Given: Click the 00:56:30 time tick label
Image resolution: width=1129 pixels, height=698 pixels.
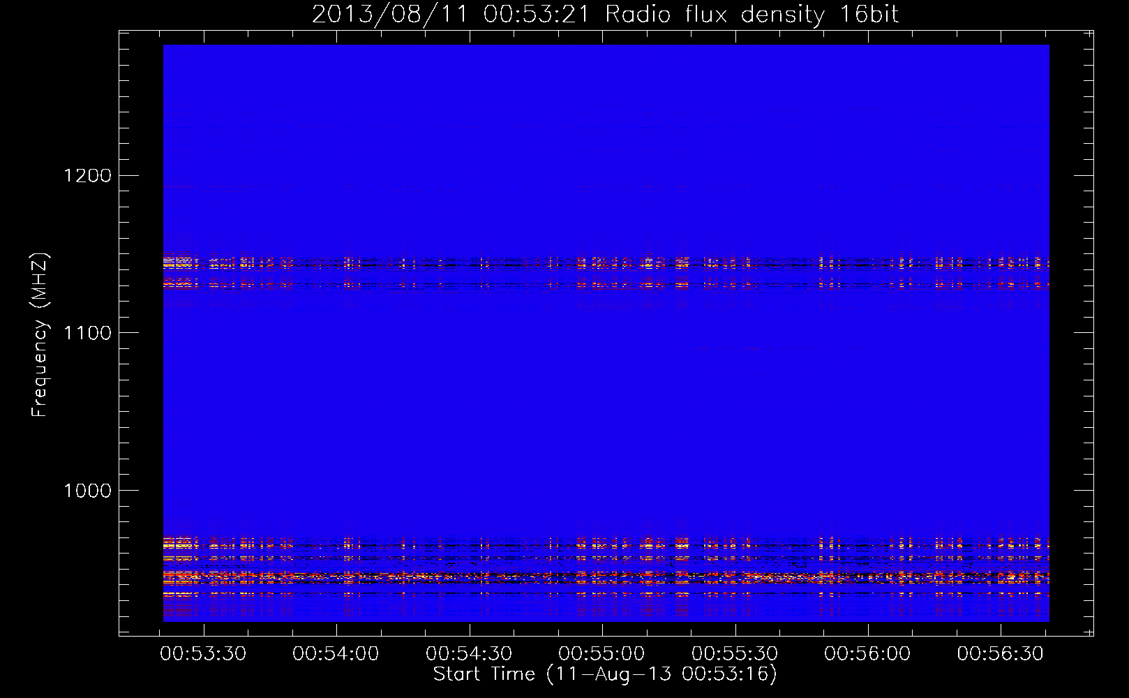Looking at the screenshot, I should pyautogui.click(x=1001, y=654).
